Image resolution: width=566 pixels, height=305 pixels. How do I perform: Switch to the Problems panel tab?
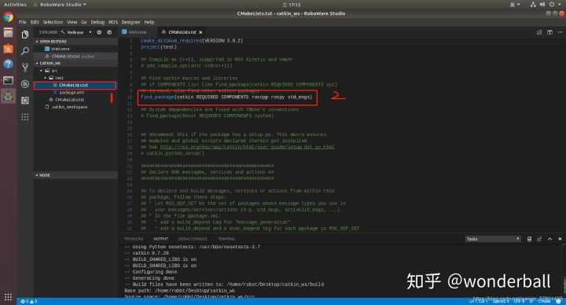134,239
